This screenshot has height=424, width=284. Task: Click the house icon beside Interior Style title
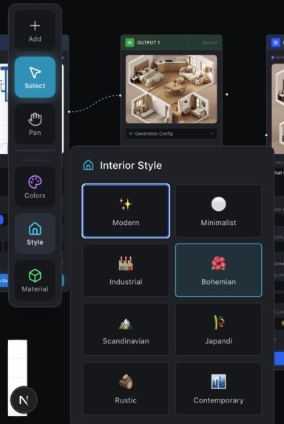pyautogui.click(x=88, y=165)
